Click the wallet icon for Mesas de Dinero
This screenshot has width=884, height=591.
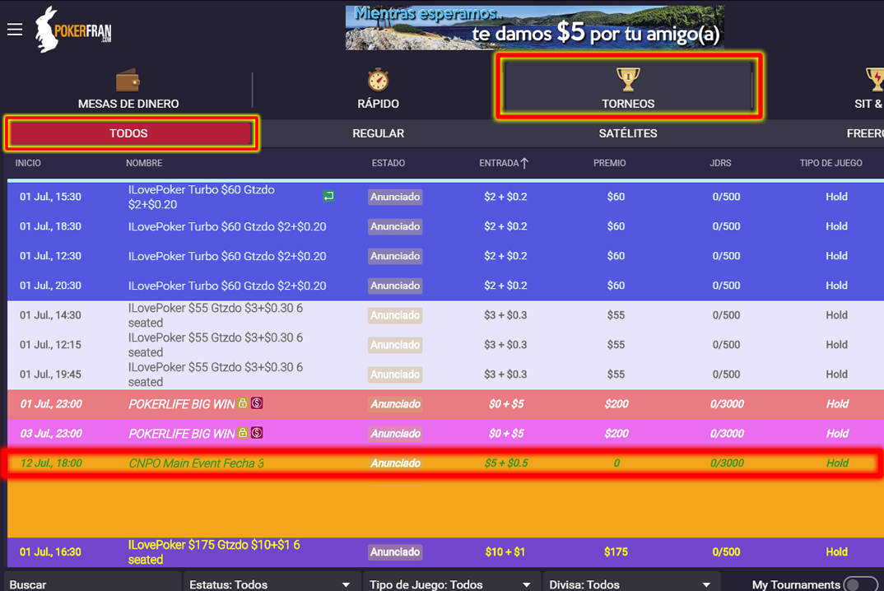click(x=128, y=80)
